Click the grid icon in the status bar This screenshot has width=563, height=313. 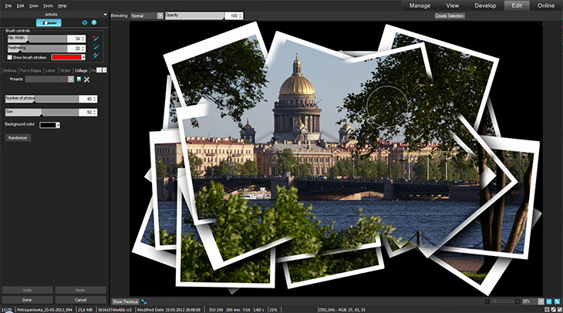point(548,309)
